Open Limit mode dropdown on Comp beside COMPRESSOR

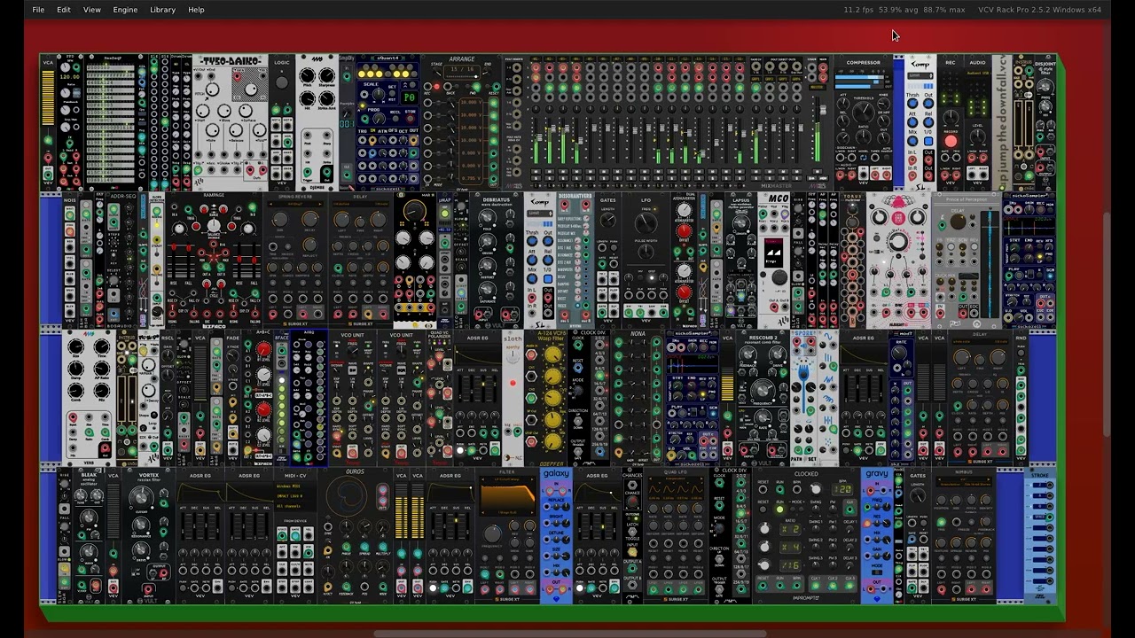[x=920, y=75]
